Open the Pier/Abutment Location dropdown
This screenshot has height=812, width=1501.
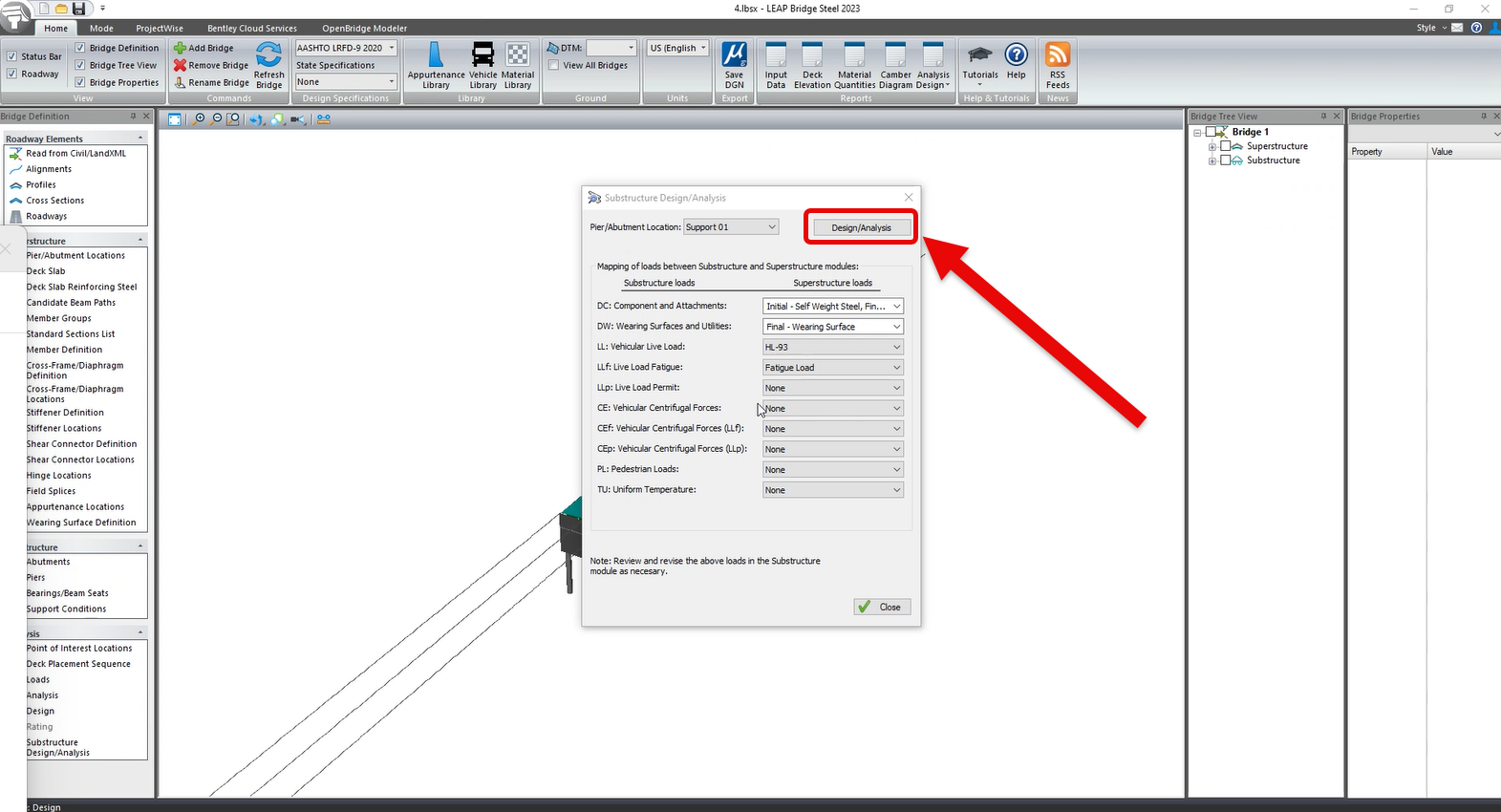pyautogui.click(x=732, y=227)
